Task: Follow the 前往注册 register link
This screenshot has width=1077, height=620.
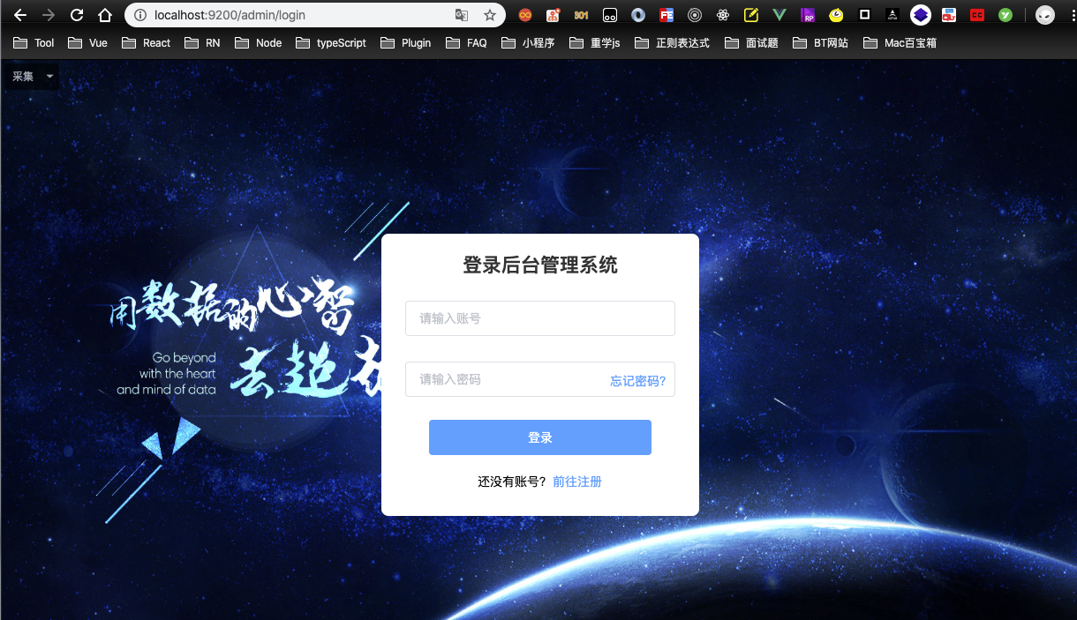Action: [577, 482]
